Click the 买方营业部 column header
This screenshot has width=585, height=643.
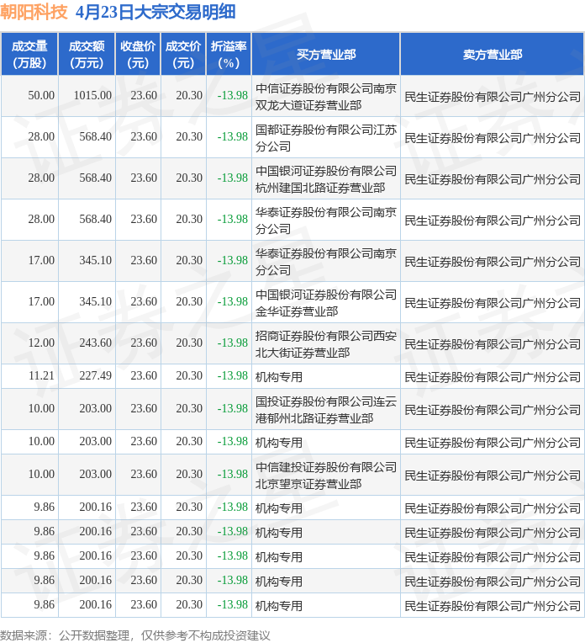tap(325, 54)
